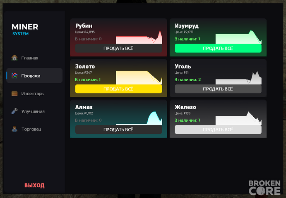Click the Изумруд price chart

(x=238, y=37)
